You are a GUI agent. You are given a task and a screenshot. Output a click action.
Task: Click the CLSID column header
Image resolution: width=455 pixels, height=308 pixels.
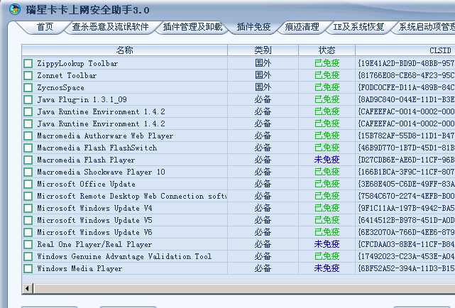[x=405, y=50]
